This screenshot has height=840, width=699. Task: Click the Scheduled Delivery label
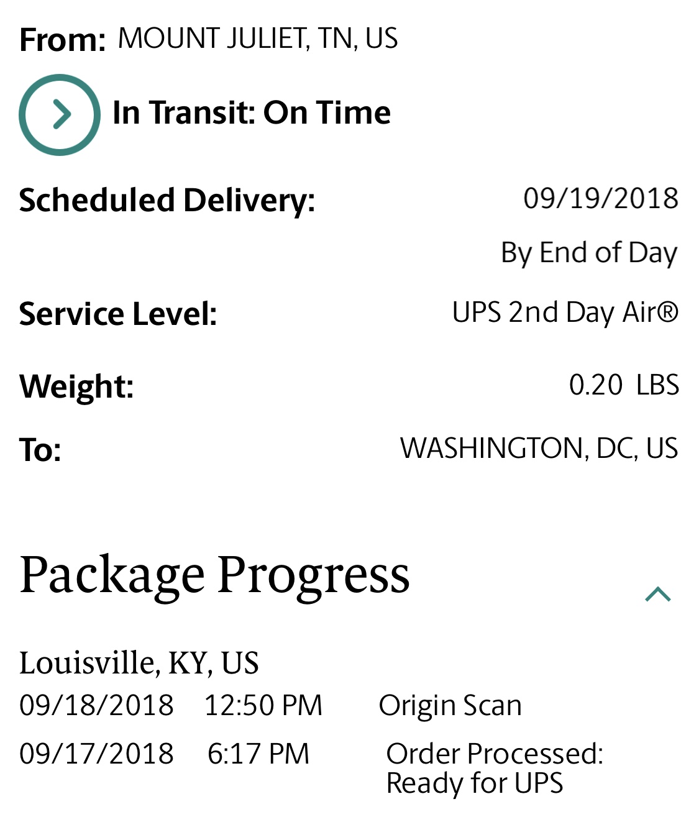coord(167,201)
